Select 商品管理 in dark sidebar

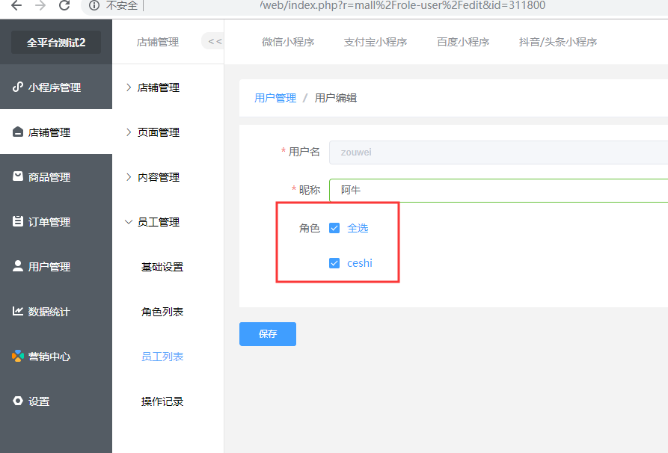point(56,176)
